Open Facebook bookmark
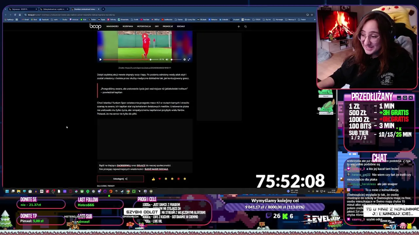The height and width of the screenshot is (235, 419). (44, 20)
